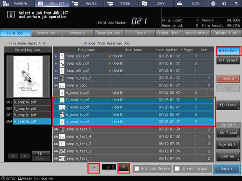
Task: Click the Selecting Job scroll-up arrow
Action: [13, 156]
